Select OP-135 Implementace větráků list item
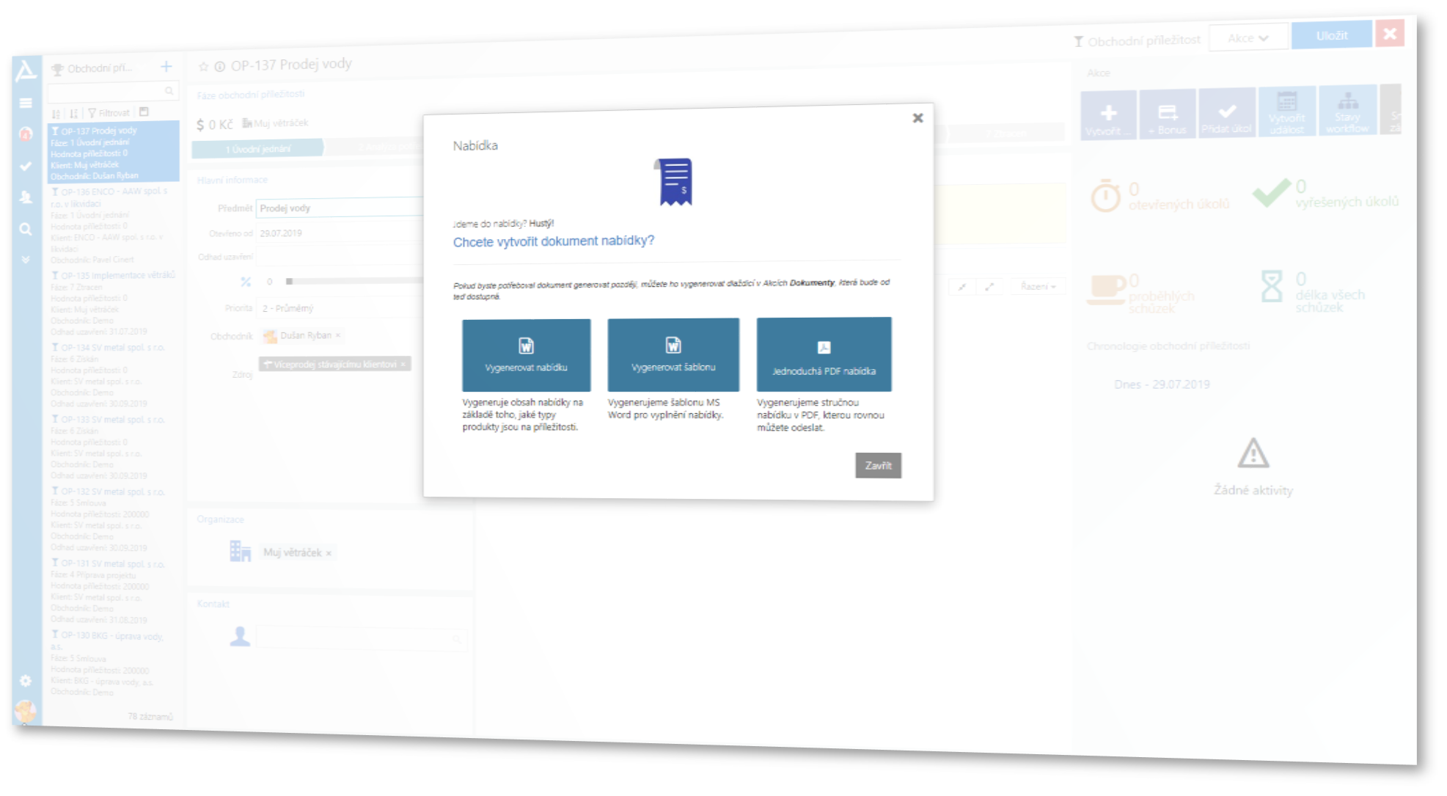The height and width of the screenshot is (796, 1447). coord(114,303)
